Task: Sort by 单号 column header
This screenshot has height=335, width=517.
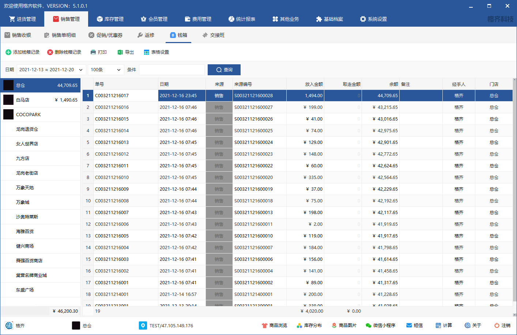Action: 126,84
